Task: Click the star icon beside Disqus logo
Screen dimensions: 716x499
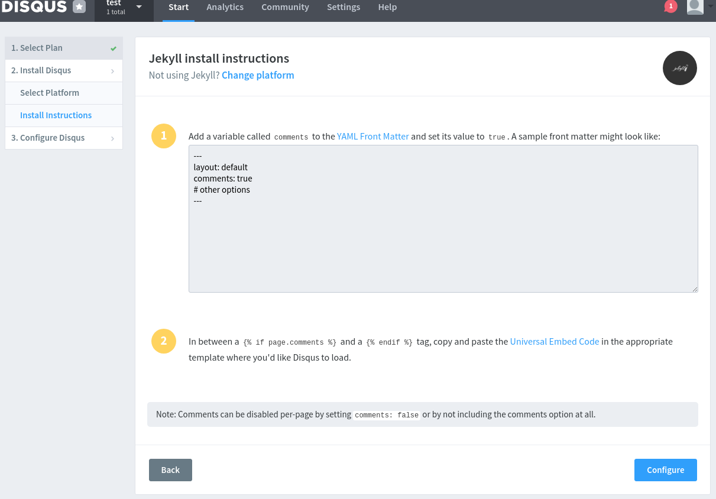Action: click(79, 7)
